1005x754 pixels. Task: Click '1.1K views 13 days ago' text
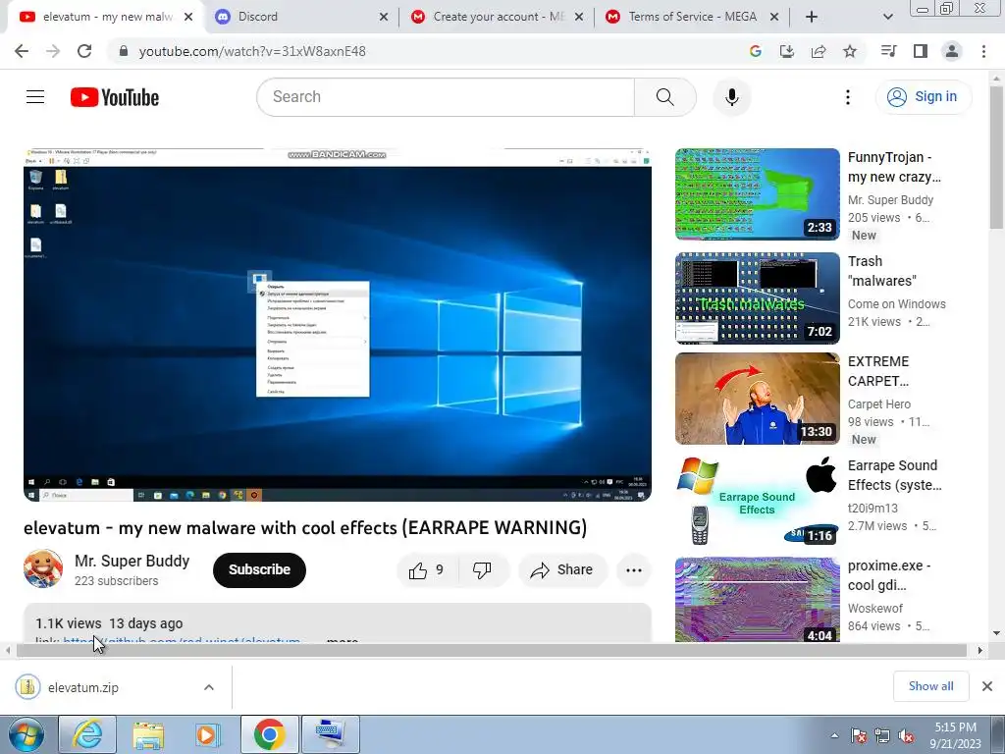109,623
